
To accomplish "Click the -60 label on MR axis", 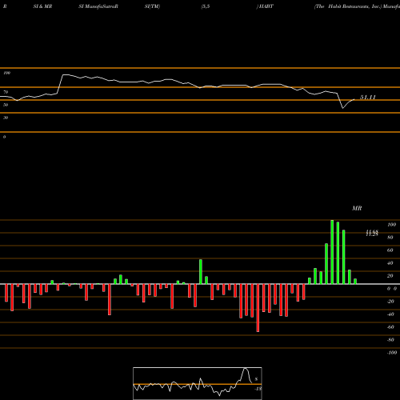I will click(x=390, y=327).
